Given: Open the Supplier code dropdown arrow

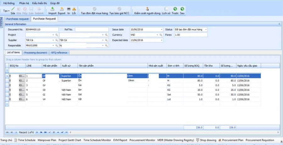Looking at the screenshot, I should tap(53, 40).
